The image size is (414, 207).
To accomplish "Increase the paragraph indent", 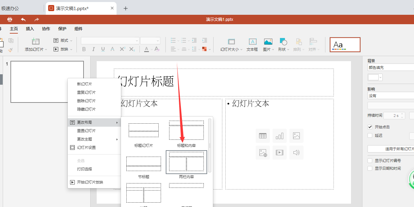I will point(204,41).
